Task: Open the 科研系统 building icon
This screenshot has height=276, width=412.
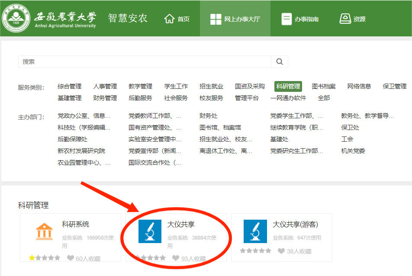Action: point(44,231)
